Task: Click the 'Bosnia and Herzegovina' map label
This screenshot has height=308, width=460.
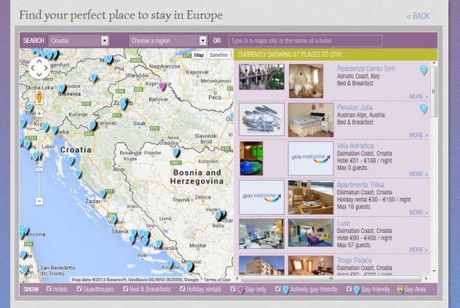Action: [197, 177]
